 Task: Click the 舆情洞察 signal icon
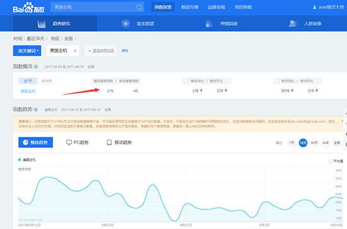click(209, 24)
